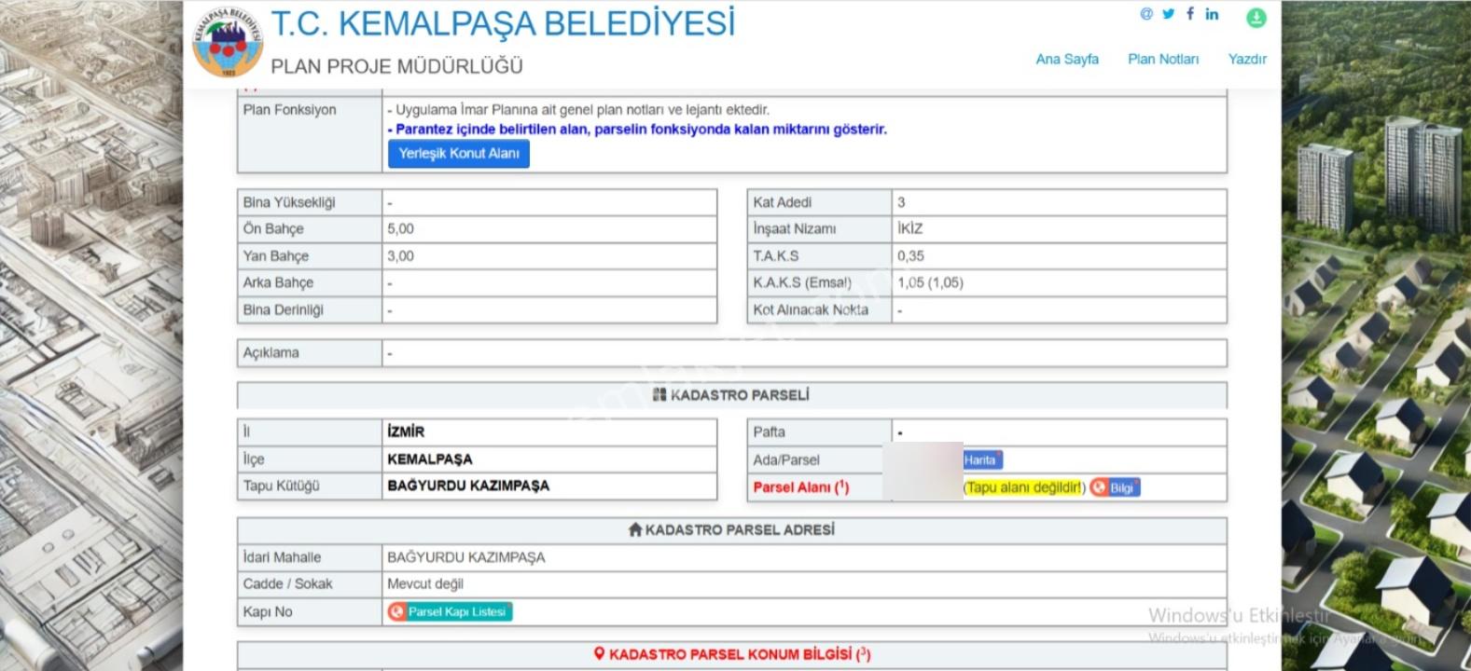1471x671 pixels.
Task: Select the İdari Mahalle value BAĞYURDU KAZIMPAŞA
Action: 466,557
